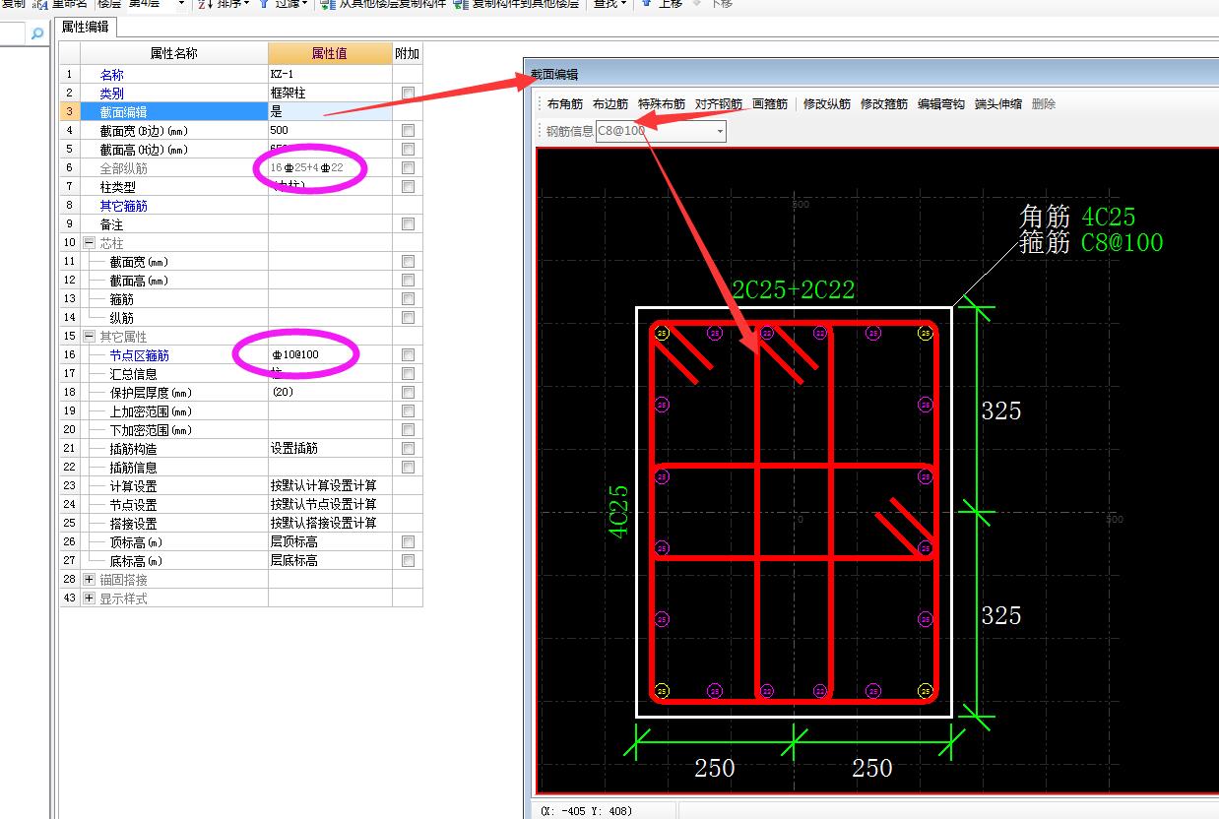Select the 特殊布筋 tool
The image size is (1219, 819).
click(662, 103)
